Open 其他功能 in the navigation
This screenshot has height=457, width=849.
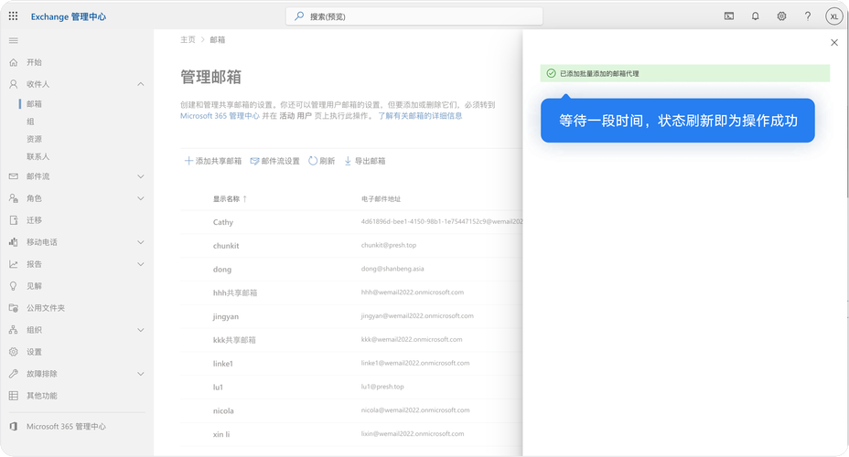coord(42,396)
